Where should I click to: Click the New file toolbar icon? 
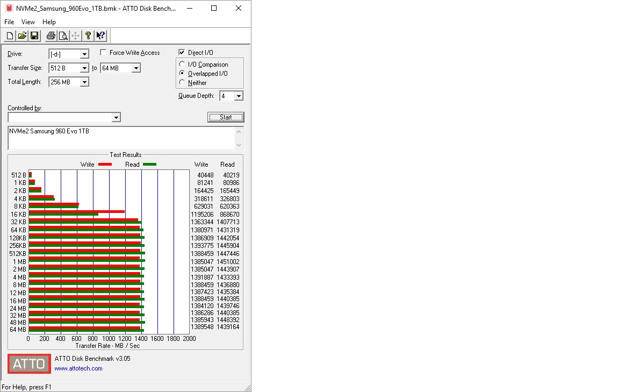pyautogui.click(x=10, y=36)
